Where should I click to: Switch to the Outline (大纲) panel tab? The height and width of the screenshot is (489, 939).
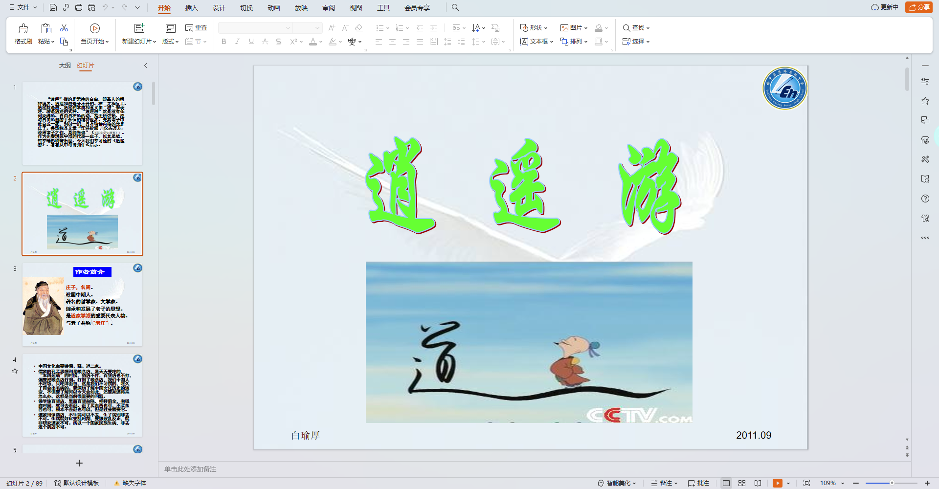click(65, 66)
